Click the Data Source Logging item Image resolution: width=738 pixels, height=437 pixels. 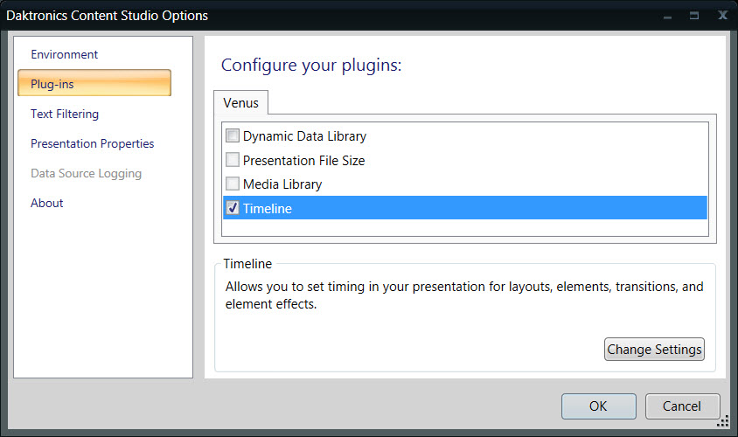(x=86, y=173)
